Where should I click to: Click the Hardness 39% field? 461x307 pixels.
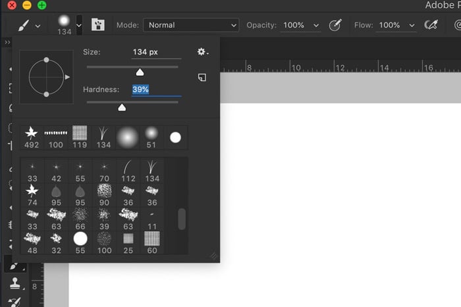[x=157, y=90]
